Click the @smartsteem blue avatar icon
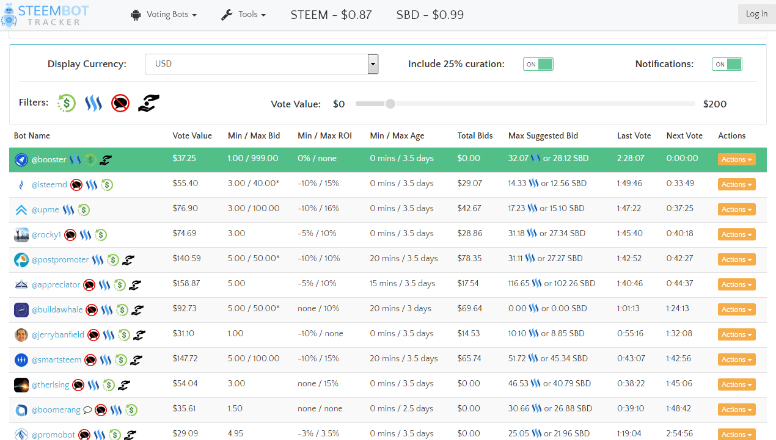The height and width of the screenshot is (440, 776). click(21, 360)
